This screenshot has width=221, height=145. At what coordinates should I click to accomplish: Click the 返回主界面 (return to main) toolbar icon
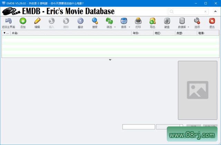[x=8, y=21]
